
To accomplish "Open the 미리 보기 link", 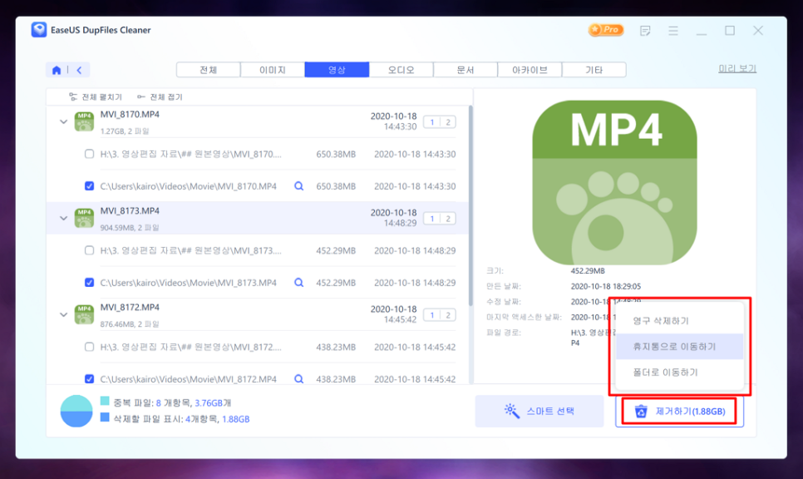I will 737,69.
